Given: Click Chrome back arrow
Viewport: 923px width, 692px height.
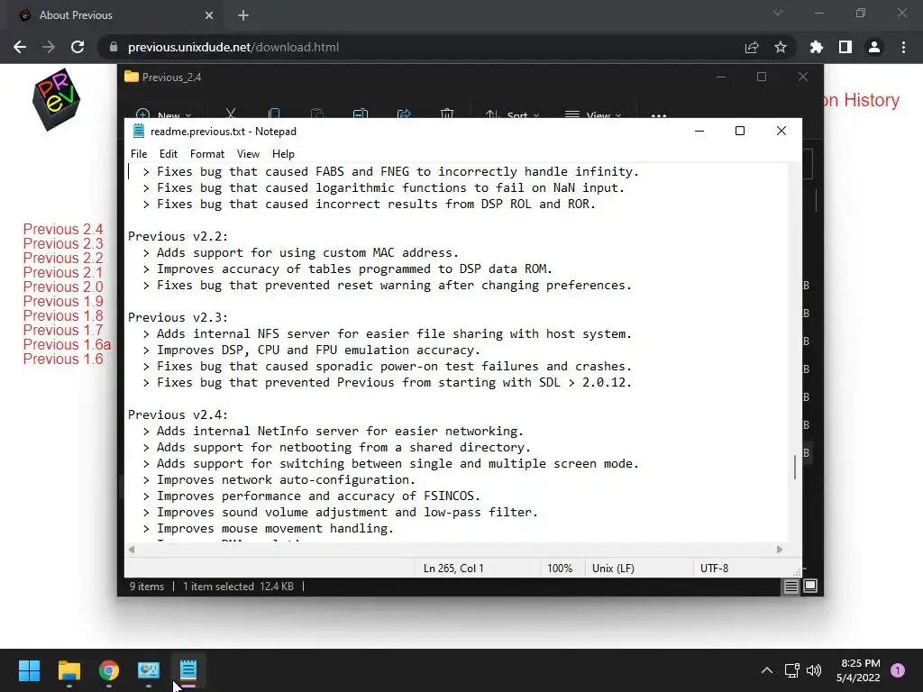Looking at the screenshot, I should (x=20, y=47).
